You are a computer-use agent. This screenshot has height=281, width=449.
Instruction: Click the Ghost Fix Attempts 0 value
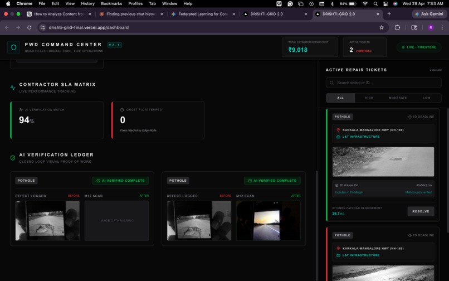[123, 120]
